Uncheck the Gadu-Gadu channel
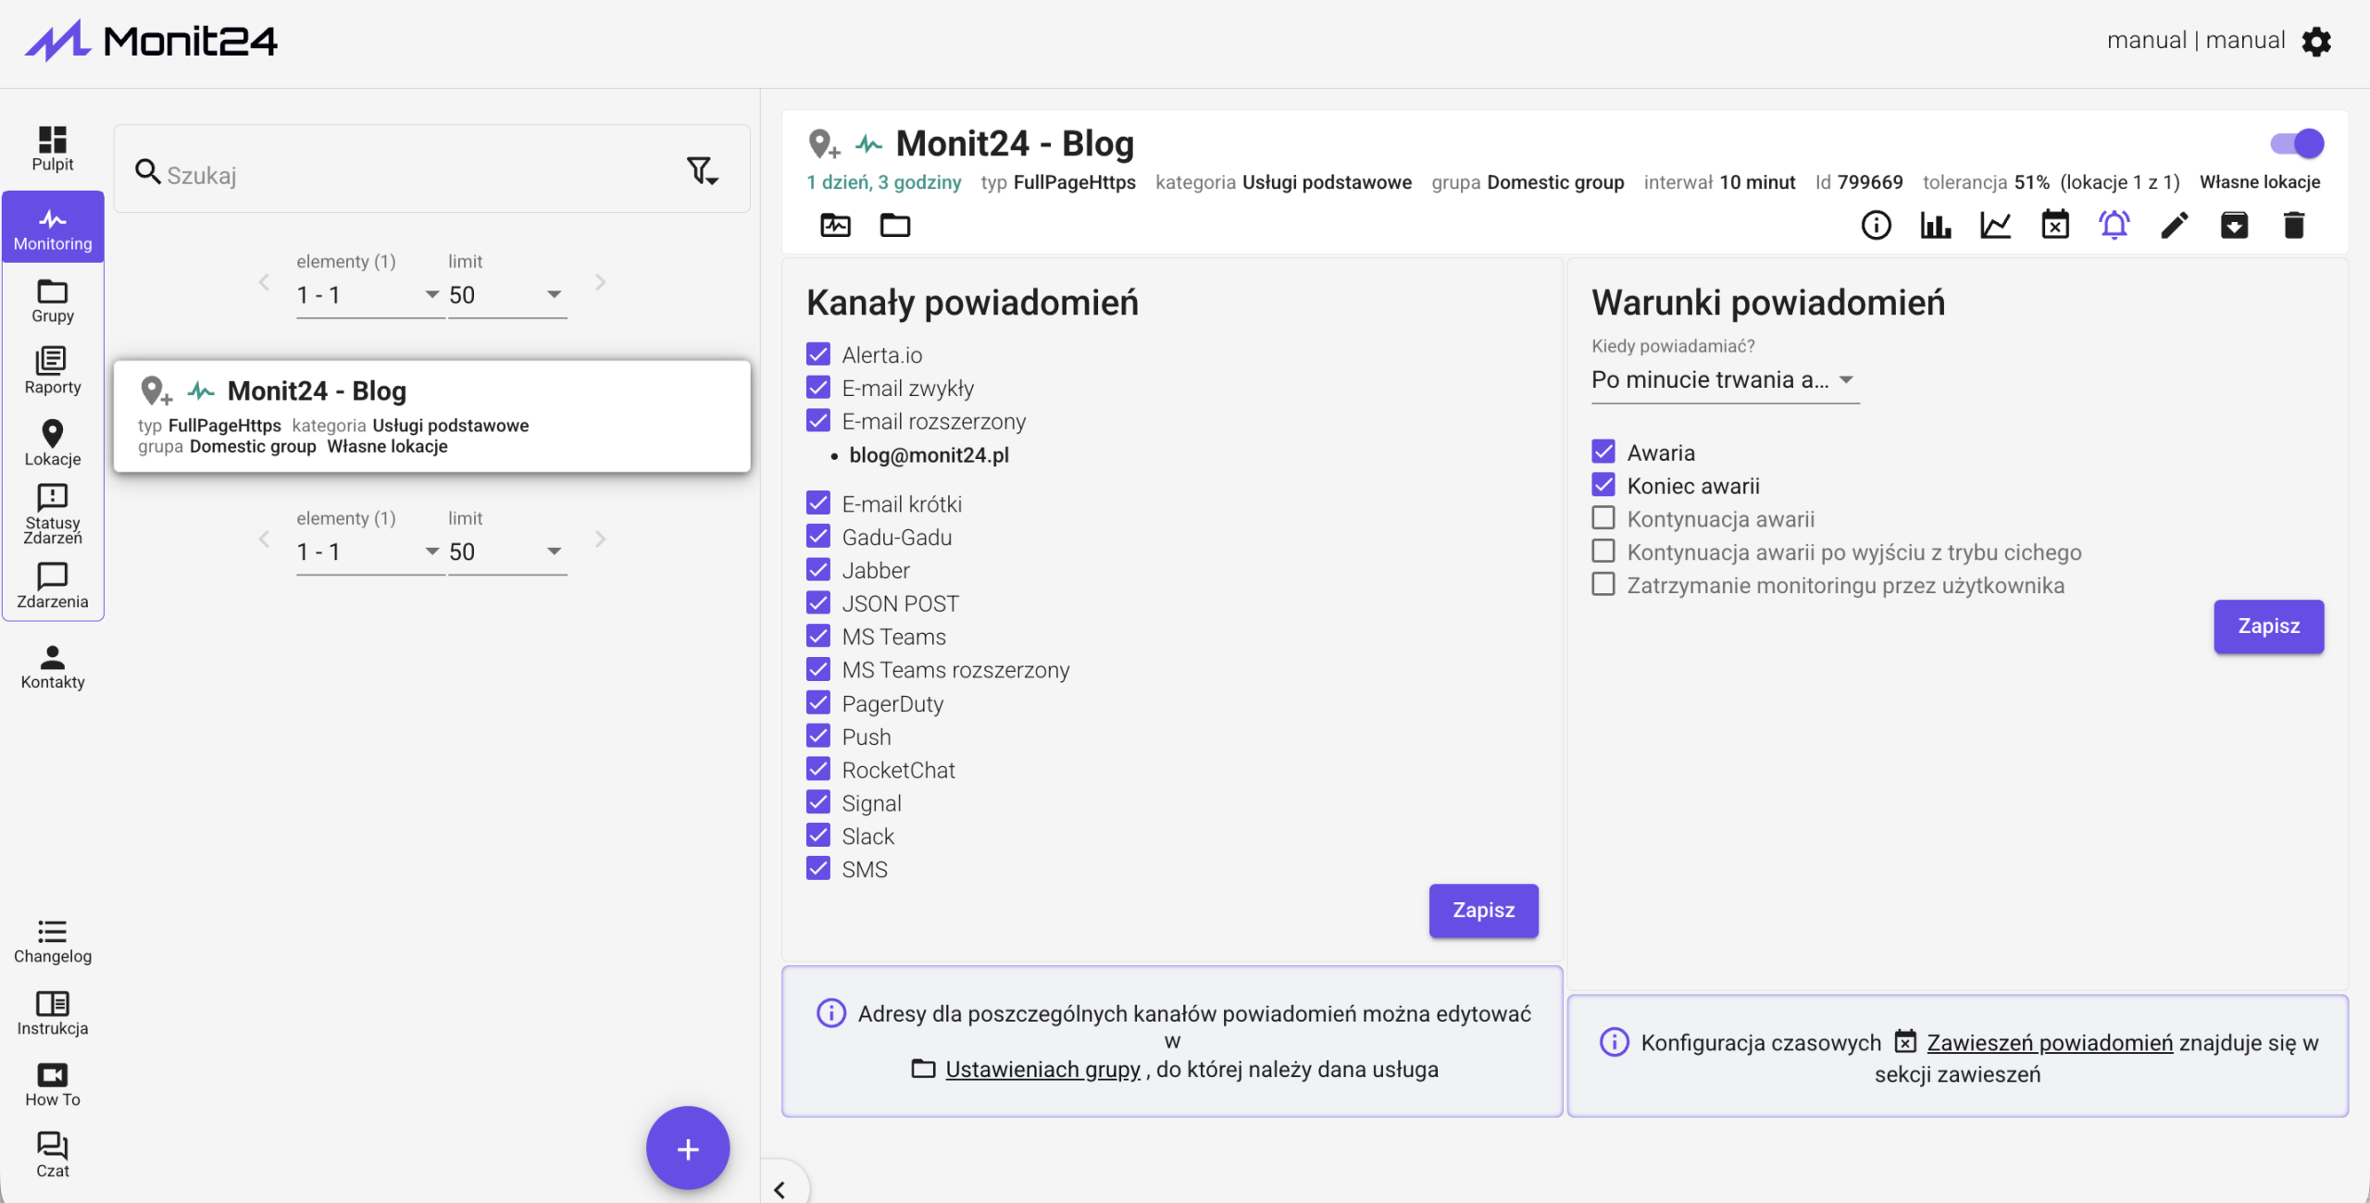 818,537
